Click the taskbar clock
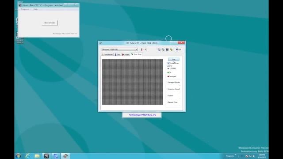This screenshot has width=283, height=159. [x=262, y=156]
